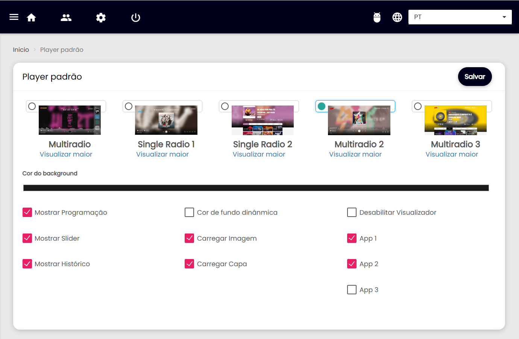Click Visualizar maior under Single Radio 2
Viewport: 519px width, 339px height.
point(259,154)
